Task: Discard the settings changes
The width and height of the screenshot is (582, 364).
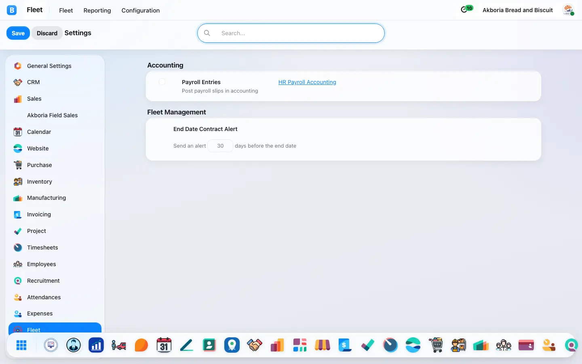Action: [47, 33]
